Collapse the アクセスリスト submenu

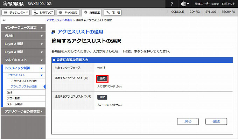(26, 75)
